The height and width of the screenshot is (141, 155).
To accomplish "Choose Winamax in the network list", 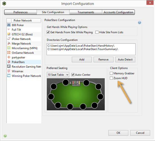I will click(x=24, y=71).
